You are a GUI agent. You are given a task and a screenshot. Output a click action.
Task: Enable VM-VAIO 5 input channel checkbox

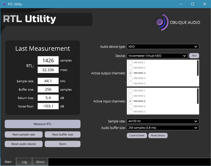130,111
